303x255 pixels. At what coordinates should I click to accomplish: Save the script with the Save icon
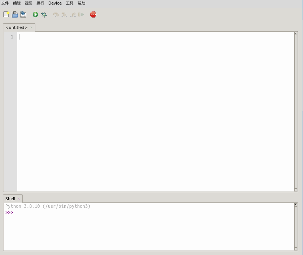(x=23, y=14)
